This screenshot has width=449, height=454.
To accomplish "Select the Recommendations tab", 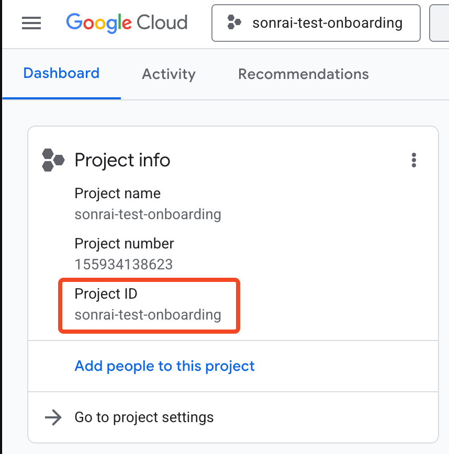I will point(304,74).
